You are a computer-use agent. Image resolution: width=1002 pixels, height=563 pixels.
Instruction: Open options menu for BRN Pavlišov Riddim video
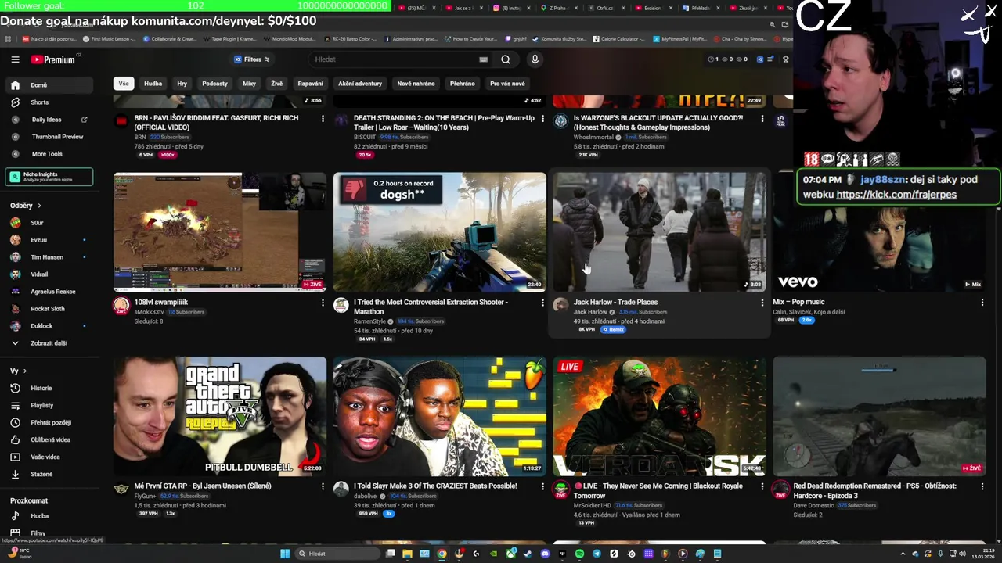(x=323, y=119)
